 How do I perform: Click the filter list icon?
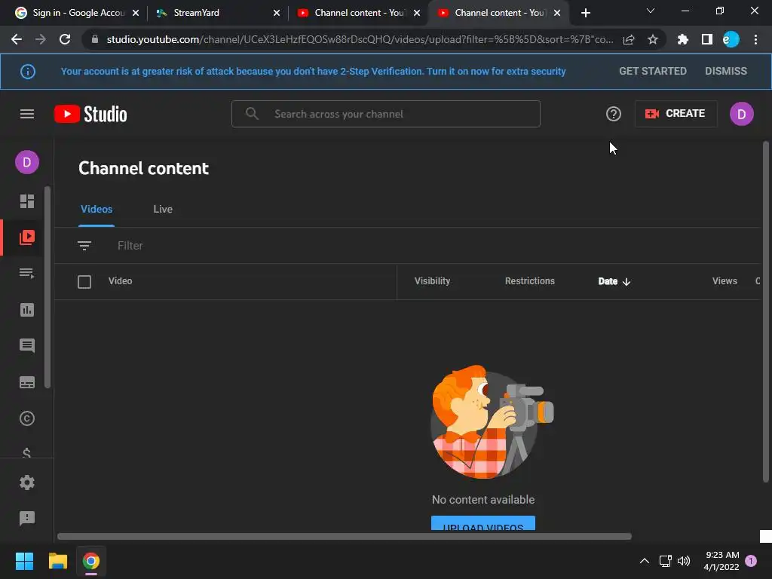[84, 245]
